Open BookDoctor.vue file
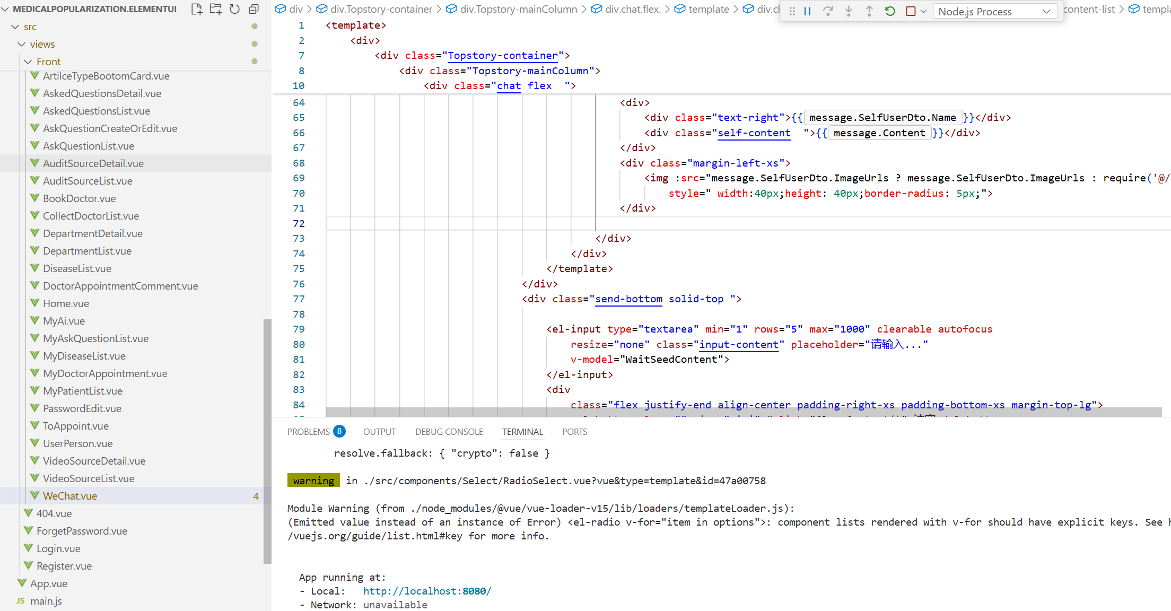Image resolution: width=1171 pixels, height=611 pixels. coord(135,198)
